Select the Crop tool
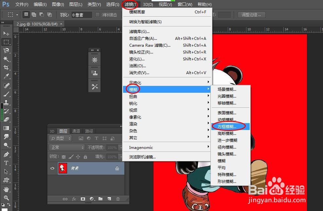 pos(6,68)
